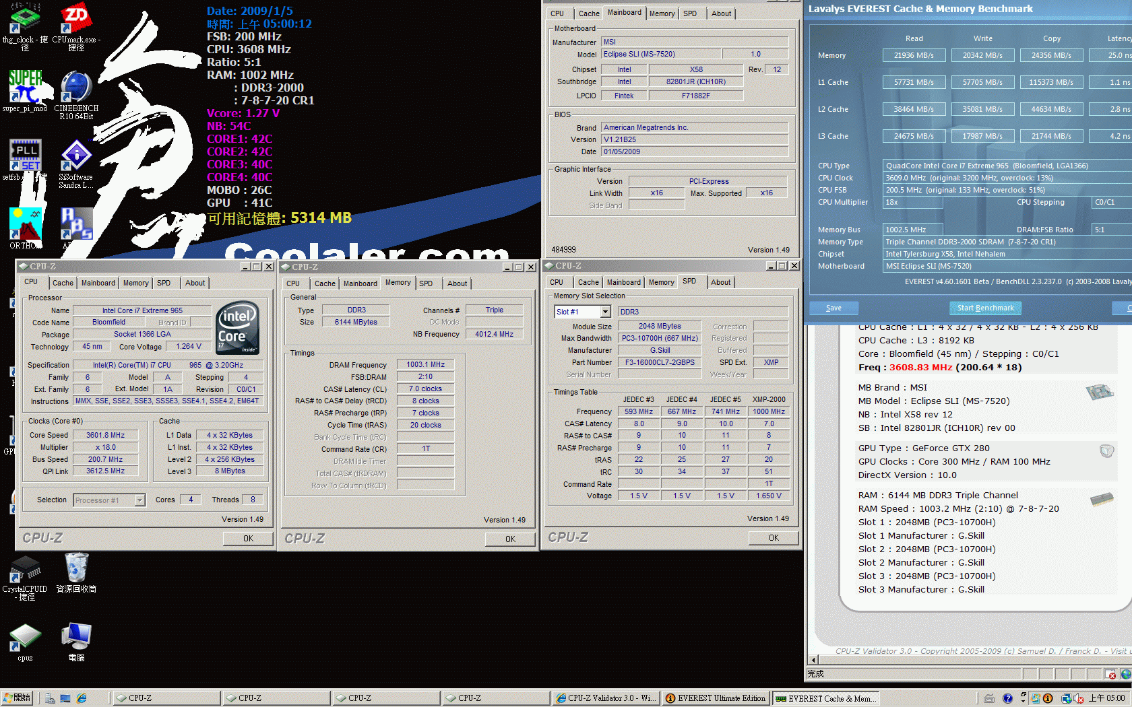Click the Memory Read 21936 MB/s cell
Image resolution: width=1132 pixels, height=707 pixels.
(914, 55)
